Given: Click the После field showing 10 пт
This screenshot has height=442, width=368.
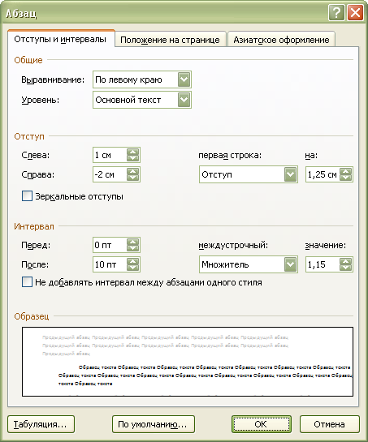Looking at the screenshot, I should [110, 264].
